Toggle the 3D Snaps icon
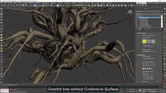This screenshot has width=166, height=93. (x=61, y=5)
